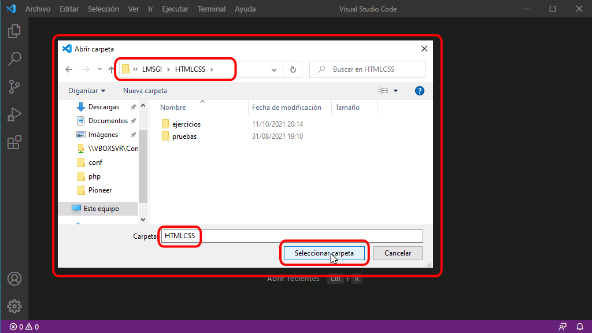Viewport: 592px width, 333px height.
Task: Go back in the folder dialog
Action: [x=69, y=69]
